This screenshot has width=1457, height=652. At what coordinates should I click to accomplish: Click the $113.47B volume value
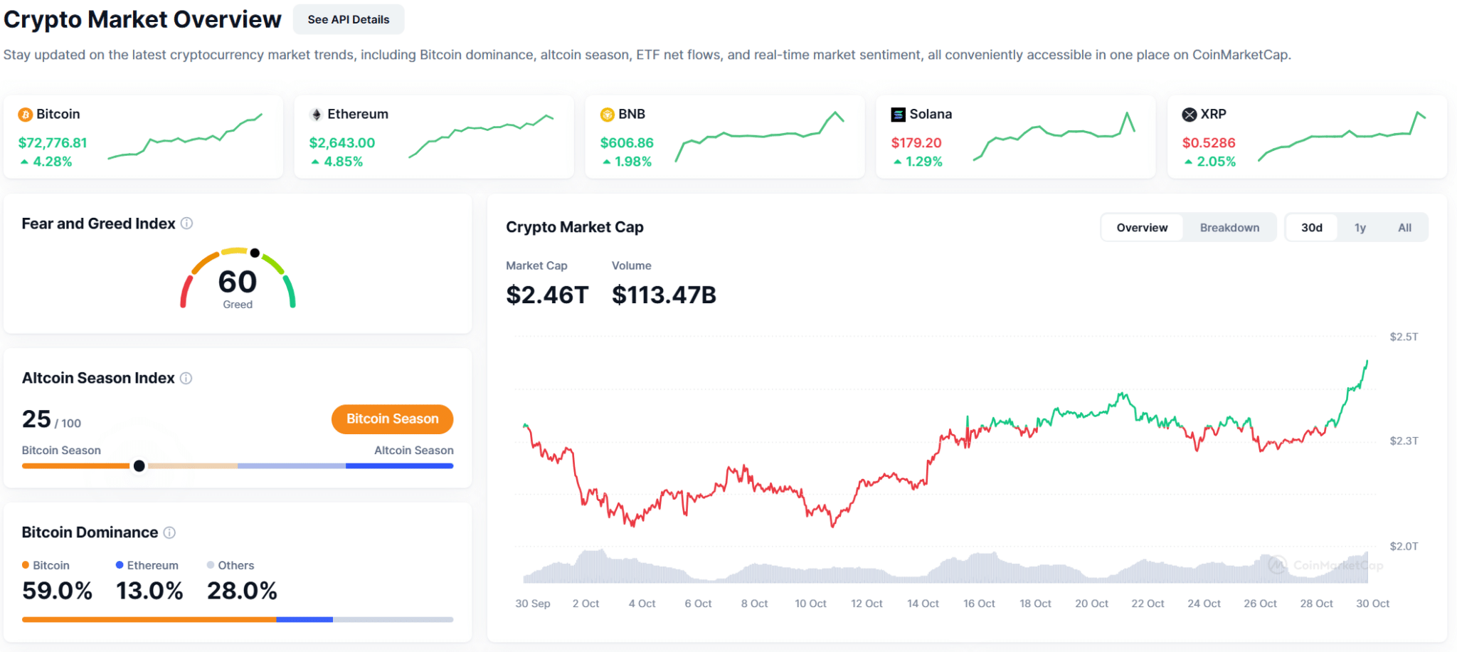coord(664,295)
